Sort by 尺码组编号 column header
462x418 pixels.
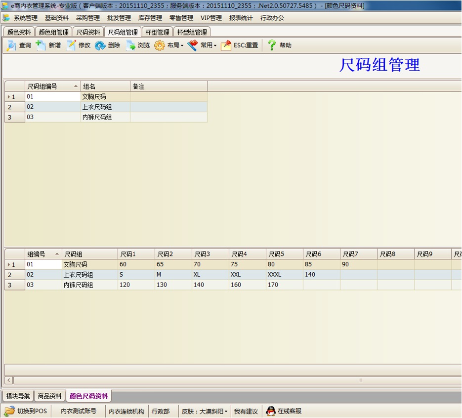[52, 86]
